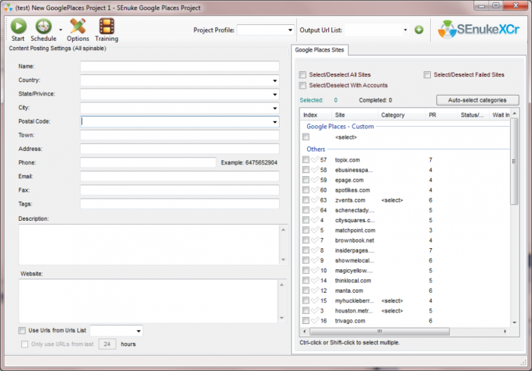Check the Google Places Custom <select> checkbox
This screenshot has width=532, height=371.
coord(306,137)
